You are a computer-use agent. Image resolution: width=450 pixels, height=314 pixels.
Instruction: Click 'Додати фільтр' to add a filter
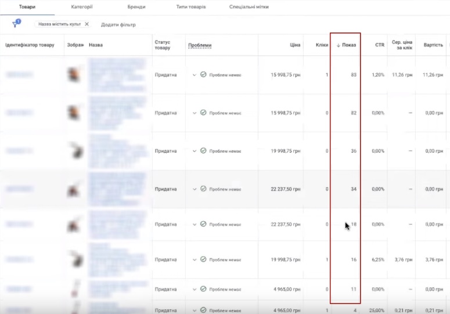(118, 24)
